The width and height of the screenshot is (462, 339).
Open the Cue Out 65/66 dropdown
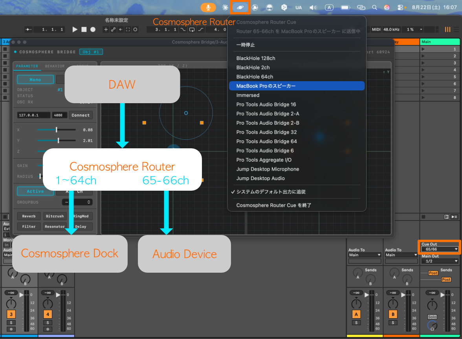(x=440, y=249)
